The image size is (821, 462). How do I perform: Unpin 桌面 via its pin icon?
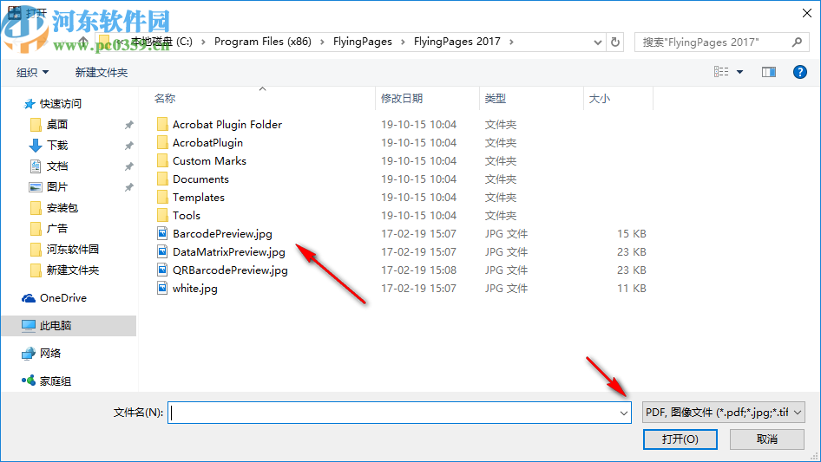tap(128, 125)
